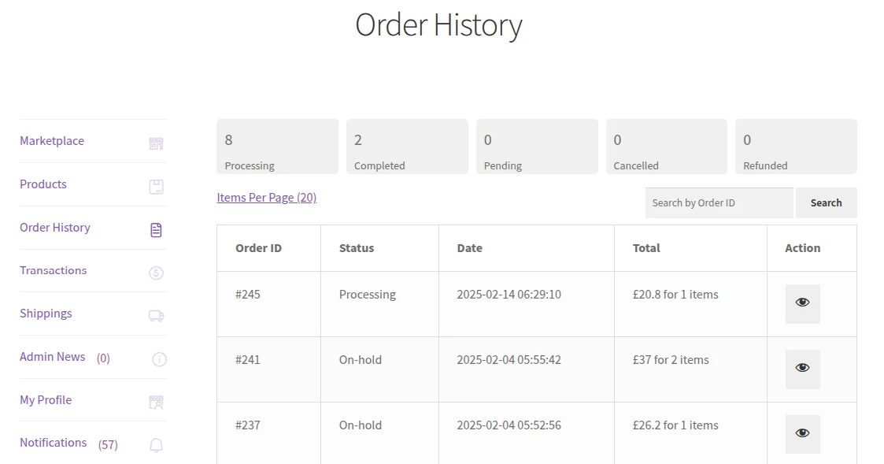This screenshot has height=464, width=884.
Task: Select the Products box icon
Action: [x=156, y=186]
